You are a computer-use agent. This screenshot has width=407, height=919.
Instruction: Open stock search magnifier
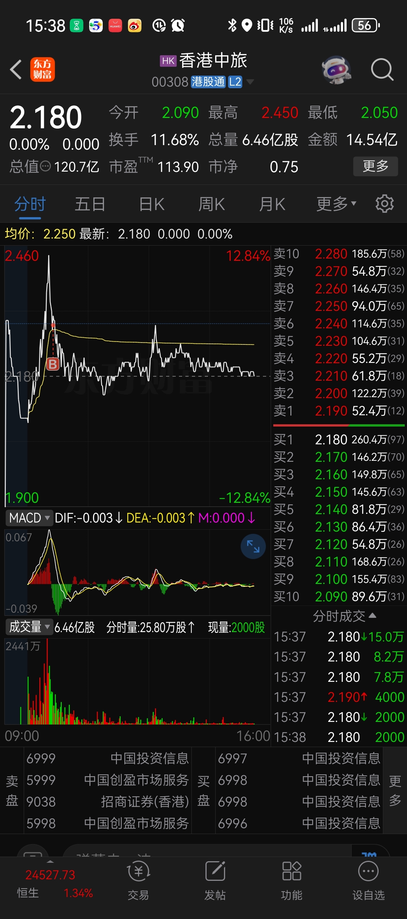coord(382,69)
